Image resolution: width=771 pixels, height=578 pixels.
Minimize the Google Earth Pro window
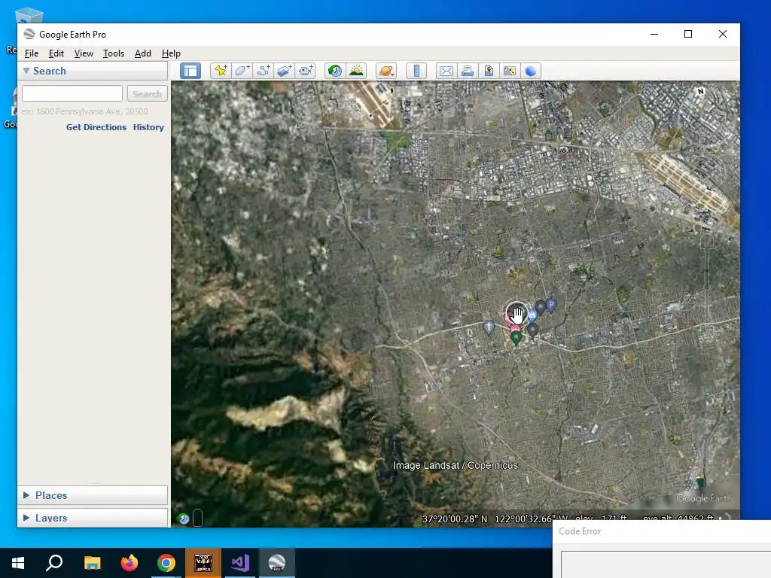point(654,34)
